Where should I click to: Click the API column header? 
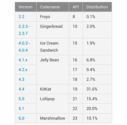coord(76,7)
